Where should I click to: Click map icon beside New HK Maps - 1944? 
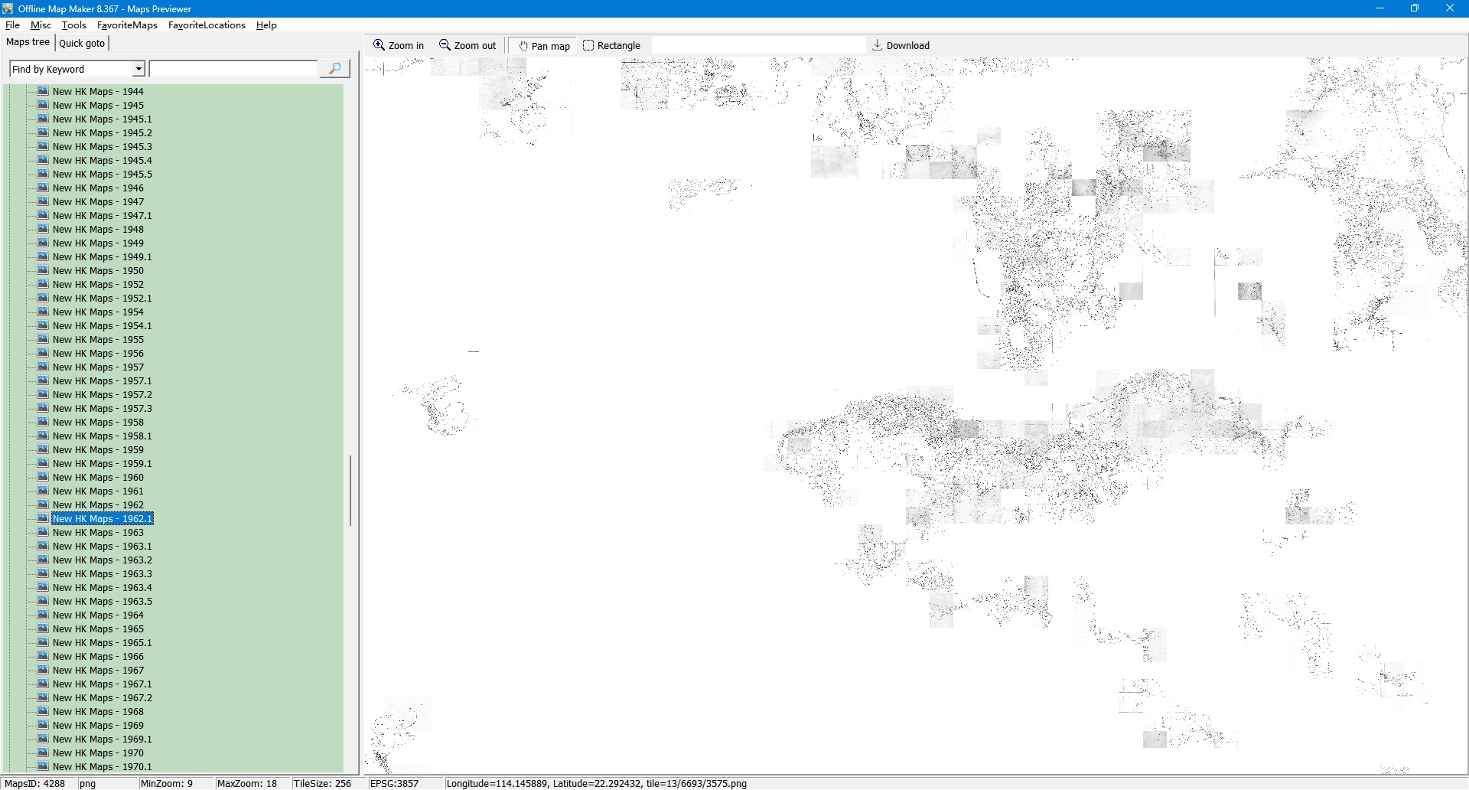(x=43, y=91)
